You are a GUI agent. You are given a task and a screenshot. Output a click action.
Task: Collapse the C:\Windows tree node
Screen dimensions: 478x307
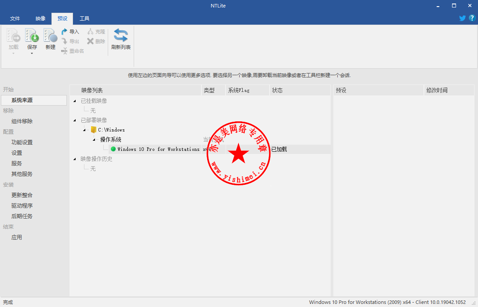click(84, 130)
